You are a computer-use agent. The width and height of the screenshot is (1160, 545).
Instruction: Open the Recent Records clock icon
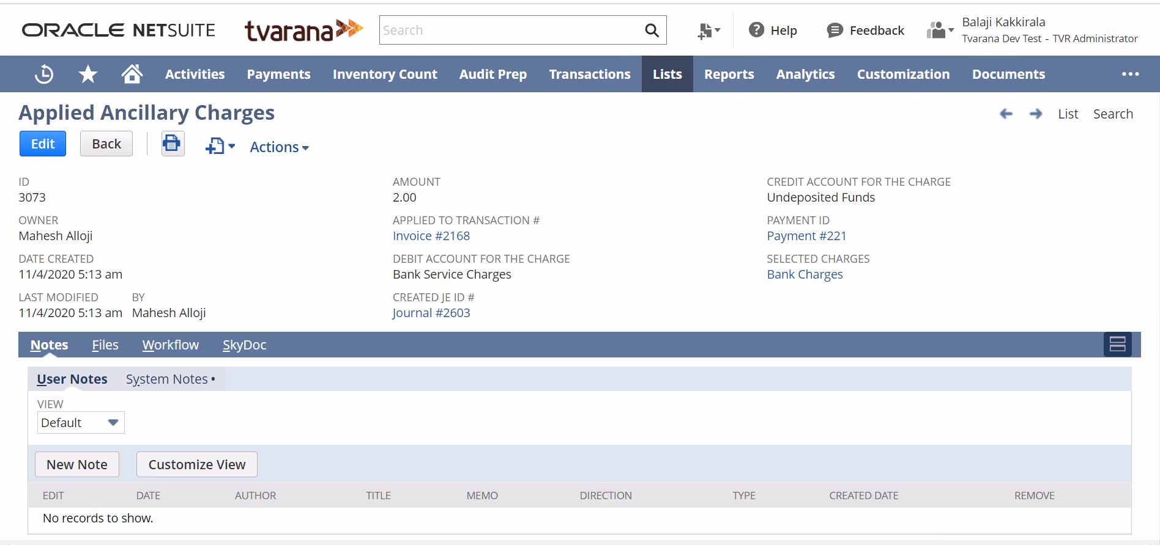(44, 74)
